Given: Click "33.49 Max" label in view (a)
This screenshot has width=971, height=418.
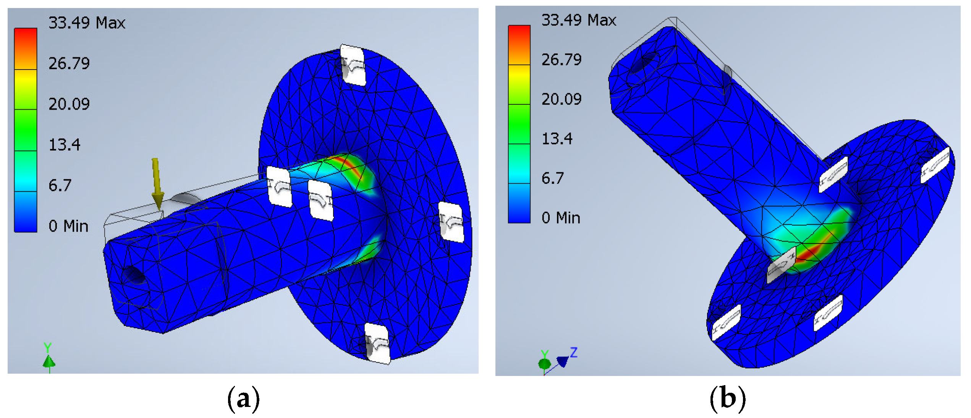Looking at the screenshot, I should pyautogui.click(x=87, y=23).
